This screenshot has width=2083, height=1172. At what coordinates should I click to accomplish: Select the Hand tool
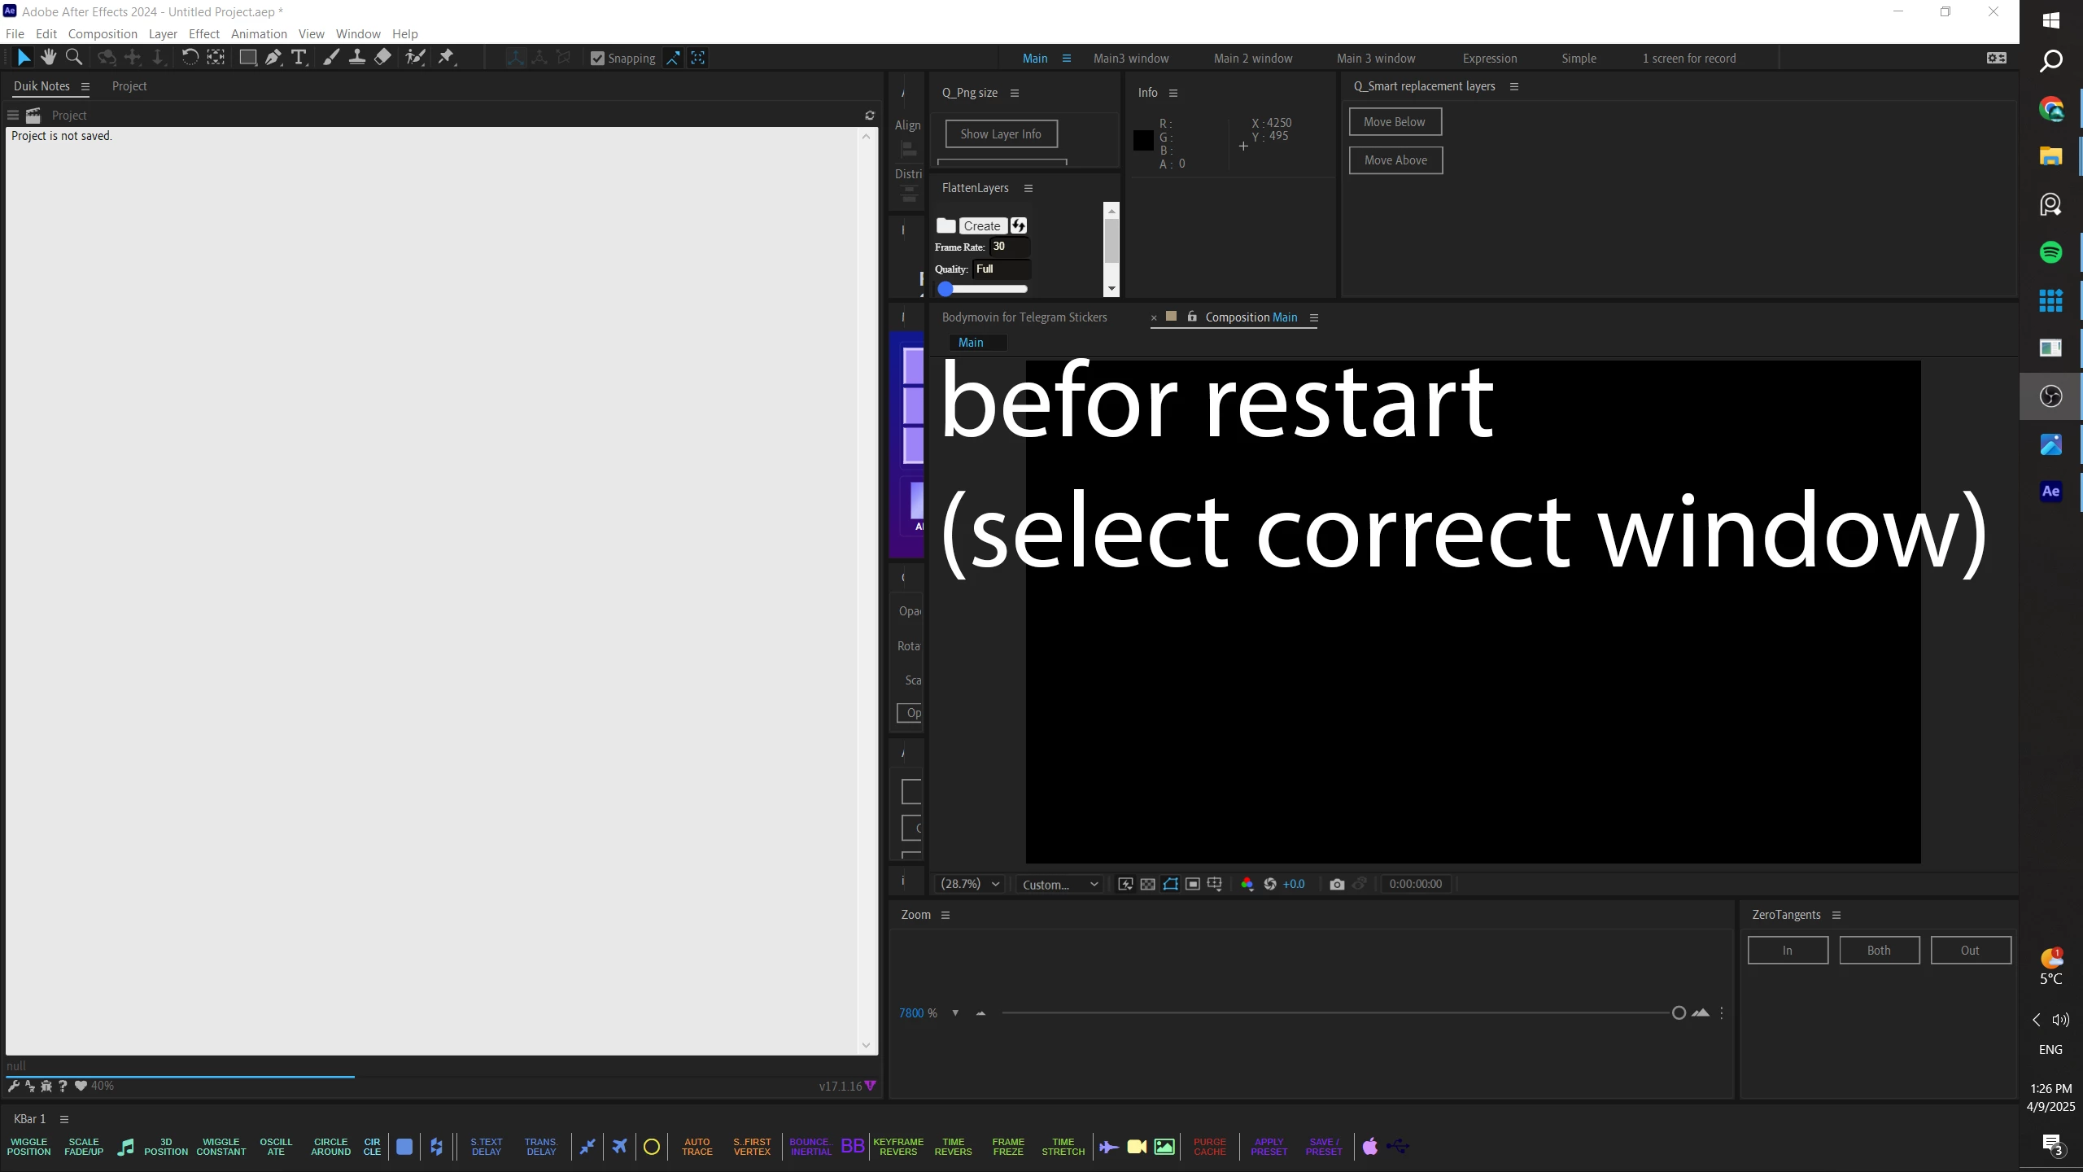click(49, 57)
